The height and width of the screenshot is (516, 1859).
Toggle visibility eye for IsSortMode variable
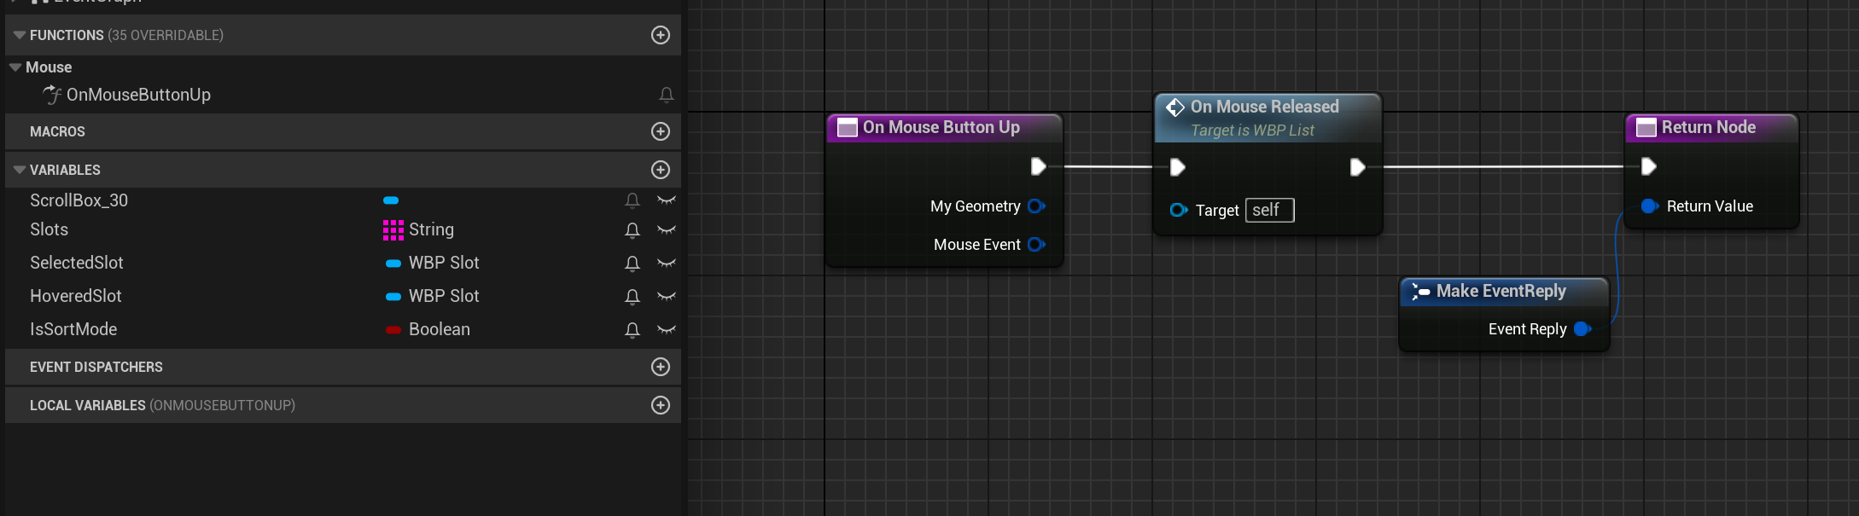(667, 330)
